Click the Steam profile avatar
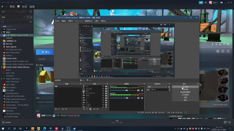234x131 pixels. point(210,3)
